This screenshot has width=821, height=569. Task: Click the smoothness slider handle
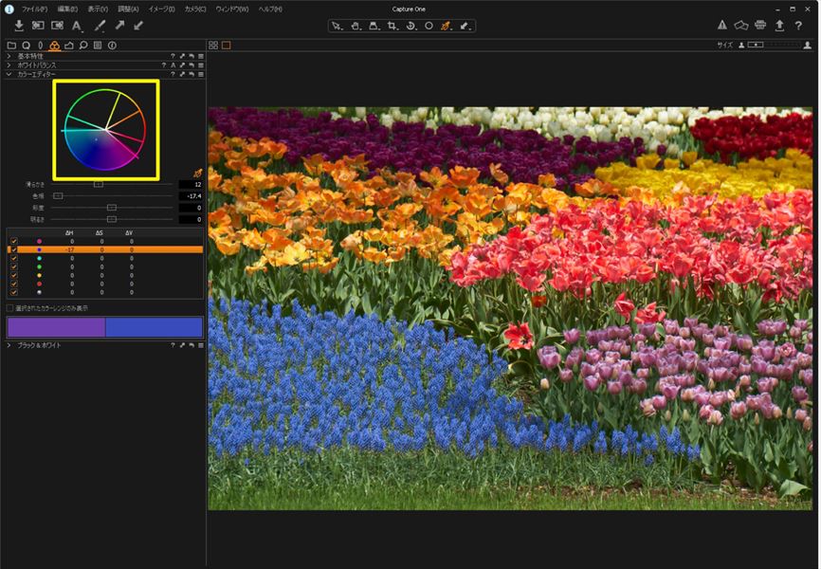99,184
